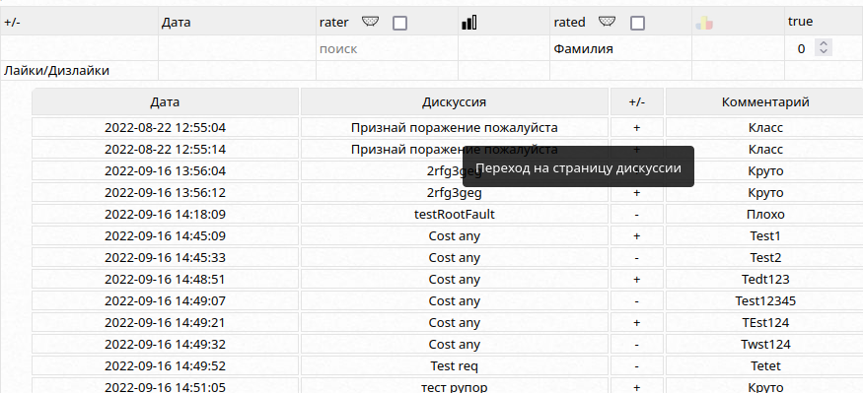This screenshot has height=393, width=863.
Task: Click the faded colored bars icon
Action: (704, 23)
